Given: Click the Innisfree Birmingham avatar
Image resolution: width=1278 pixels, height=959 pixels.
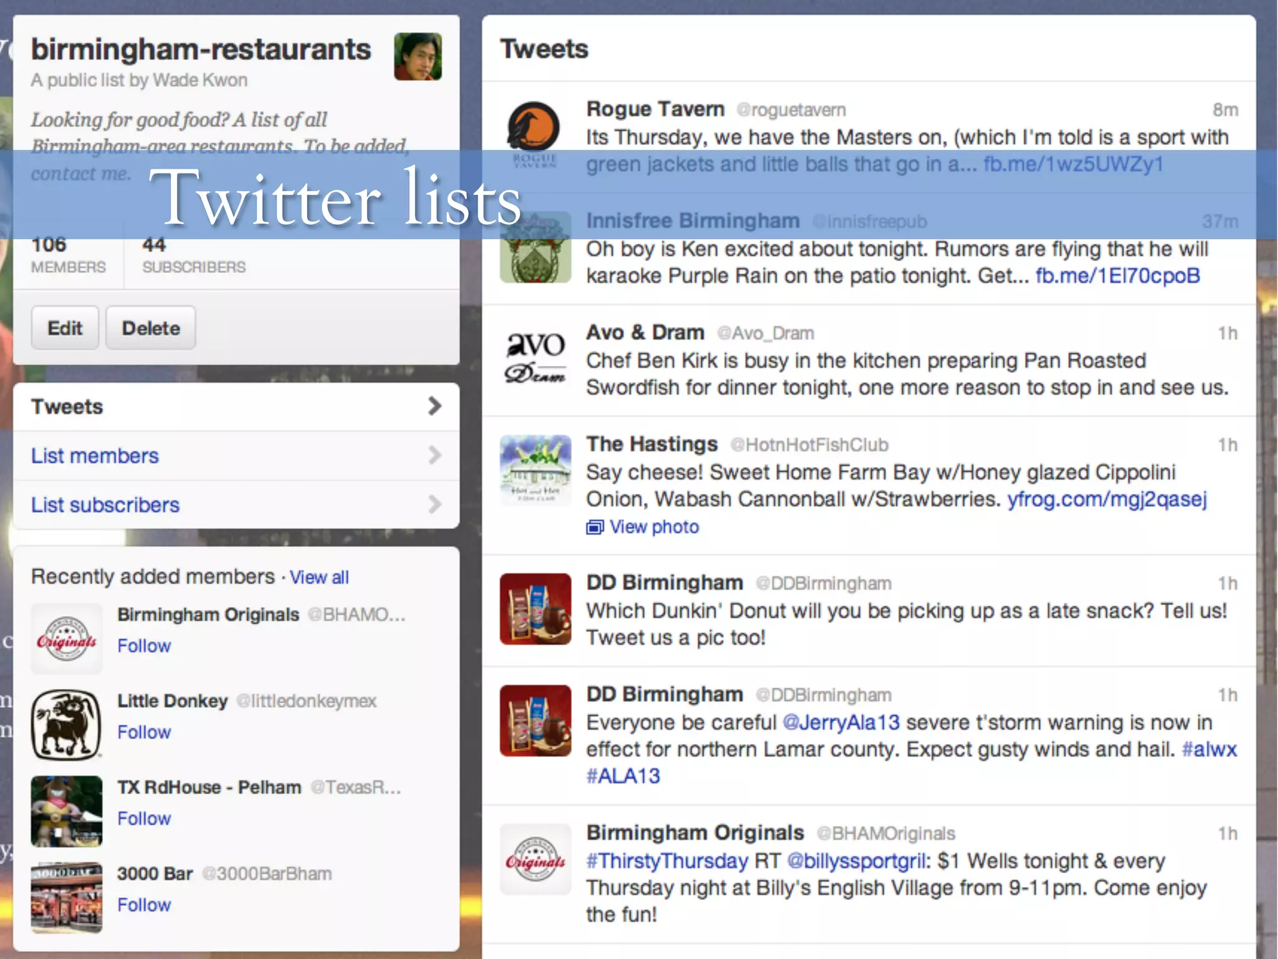Looking at the screenshot, I should [x=535, y=247].
